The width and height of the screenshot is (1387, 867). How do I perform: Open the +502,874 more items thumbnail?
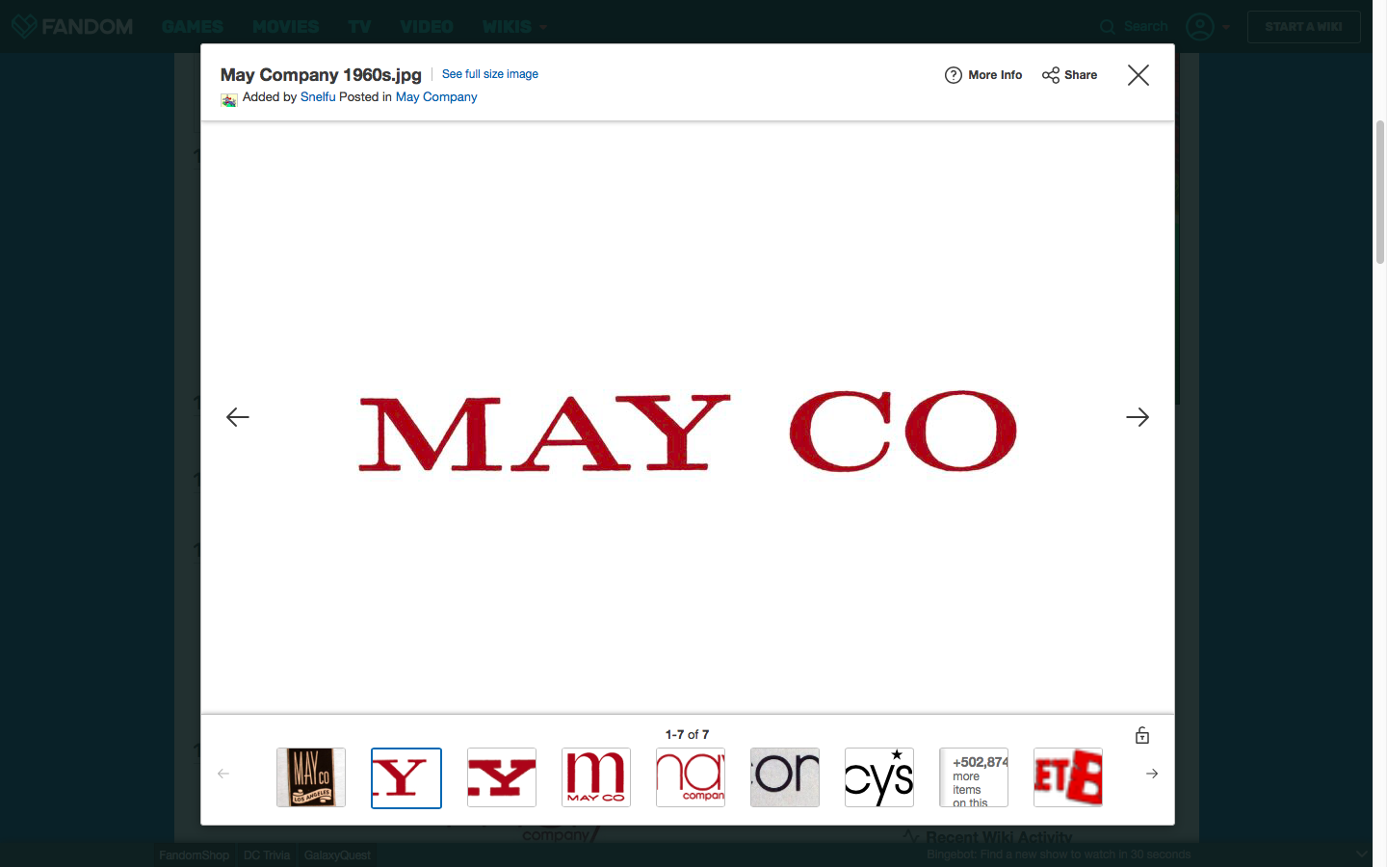[x=974, y=777]
